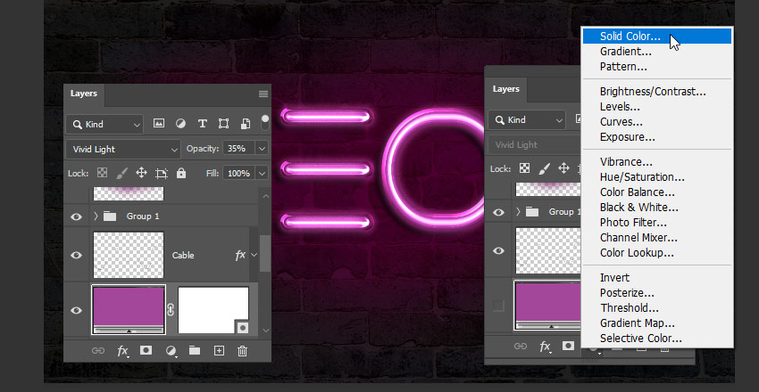Lock image pixels brush icon in right panel
This screenshot has height=392, width=759.
click(544, 168)
